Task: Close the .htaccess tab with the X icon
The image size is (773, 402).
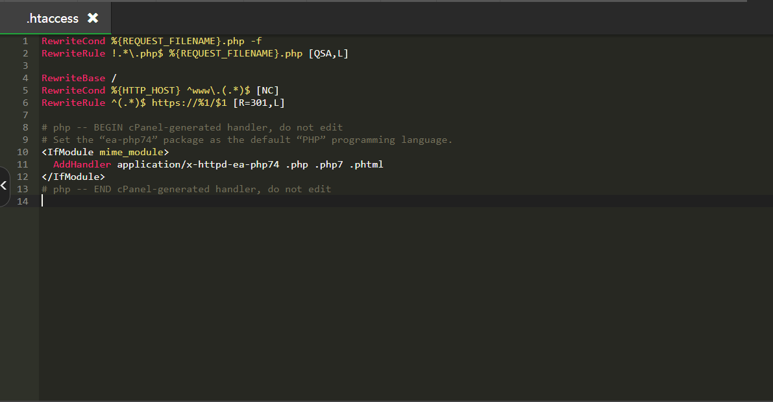Action: point(93,18)
